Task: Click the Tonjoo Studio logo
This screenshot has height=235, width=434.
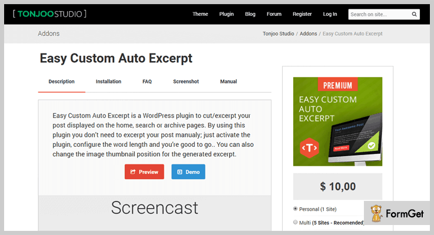Action: coord(49,14)
